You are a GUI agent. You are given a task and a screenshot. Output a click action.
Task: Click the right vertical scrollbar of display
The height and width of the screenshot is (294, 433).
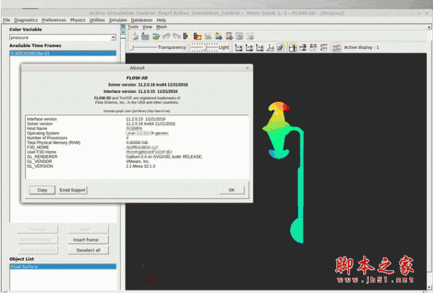pyautogui.click(x=429, y=157)
